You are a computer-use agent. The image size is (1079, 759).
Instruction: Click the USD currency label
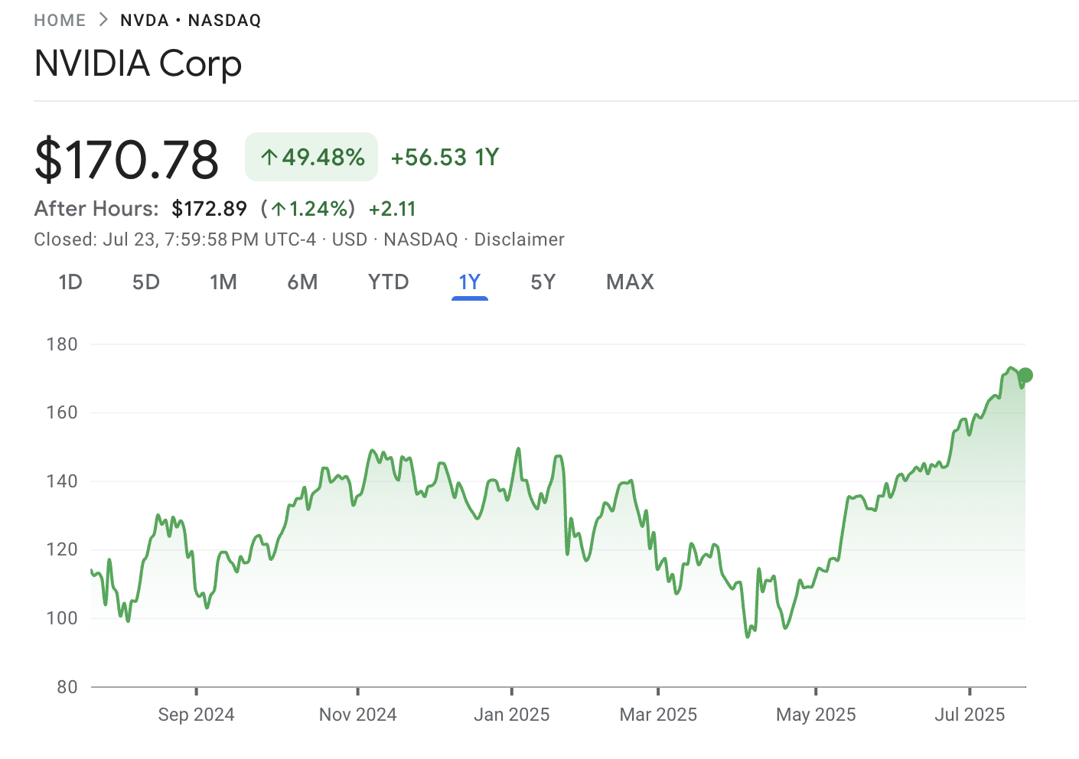coord(350,239)
